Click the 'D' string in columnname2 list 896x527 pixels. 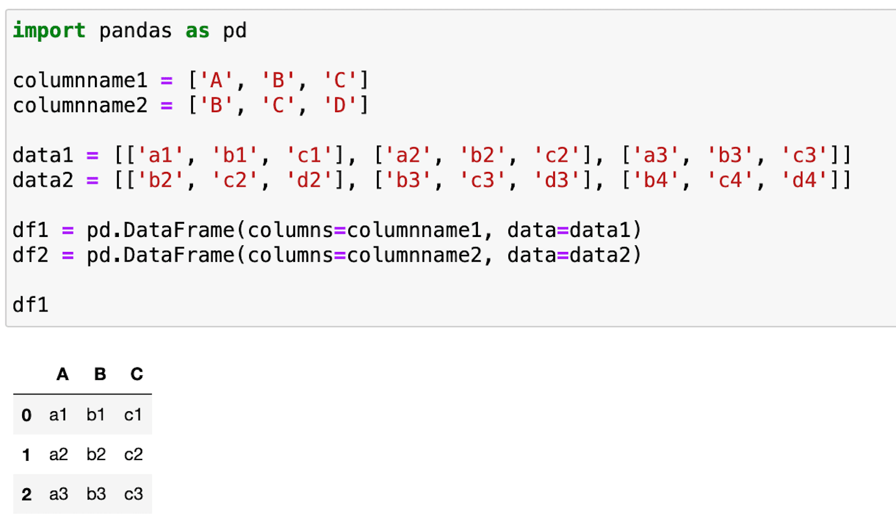tap(340, 106)
